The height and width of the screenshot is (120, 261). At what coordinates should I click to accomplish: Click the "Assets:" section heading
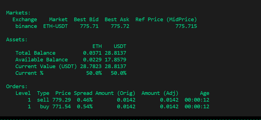17,40
